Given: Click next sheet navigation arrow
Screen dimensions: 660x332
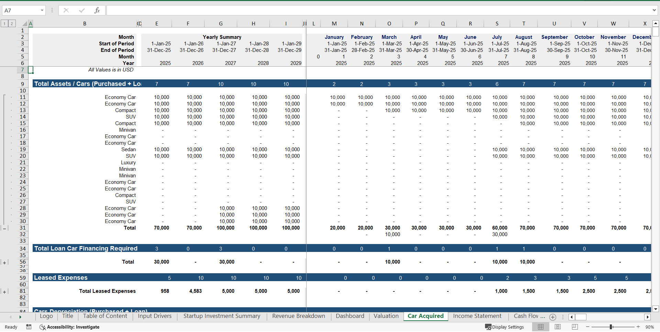Looking at the screenshot, I should (x=20, y=317).
